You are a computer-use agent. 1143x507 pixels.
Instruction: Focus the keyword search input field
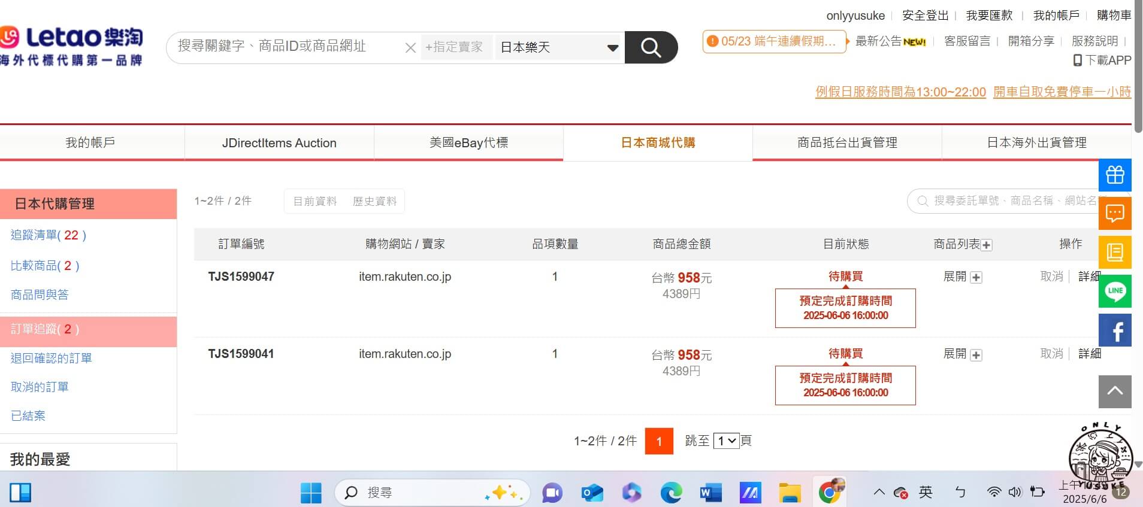pos(288,47)
